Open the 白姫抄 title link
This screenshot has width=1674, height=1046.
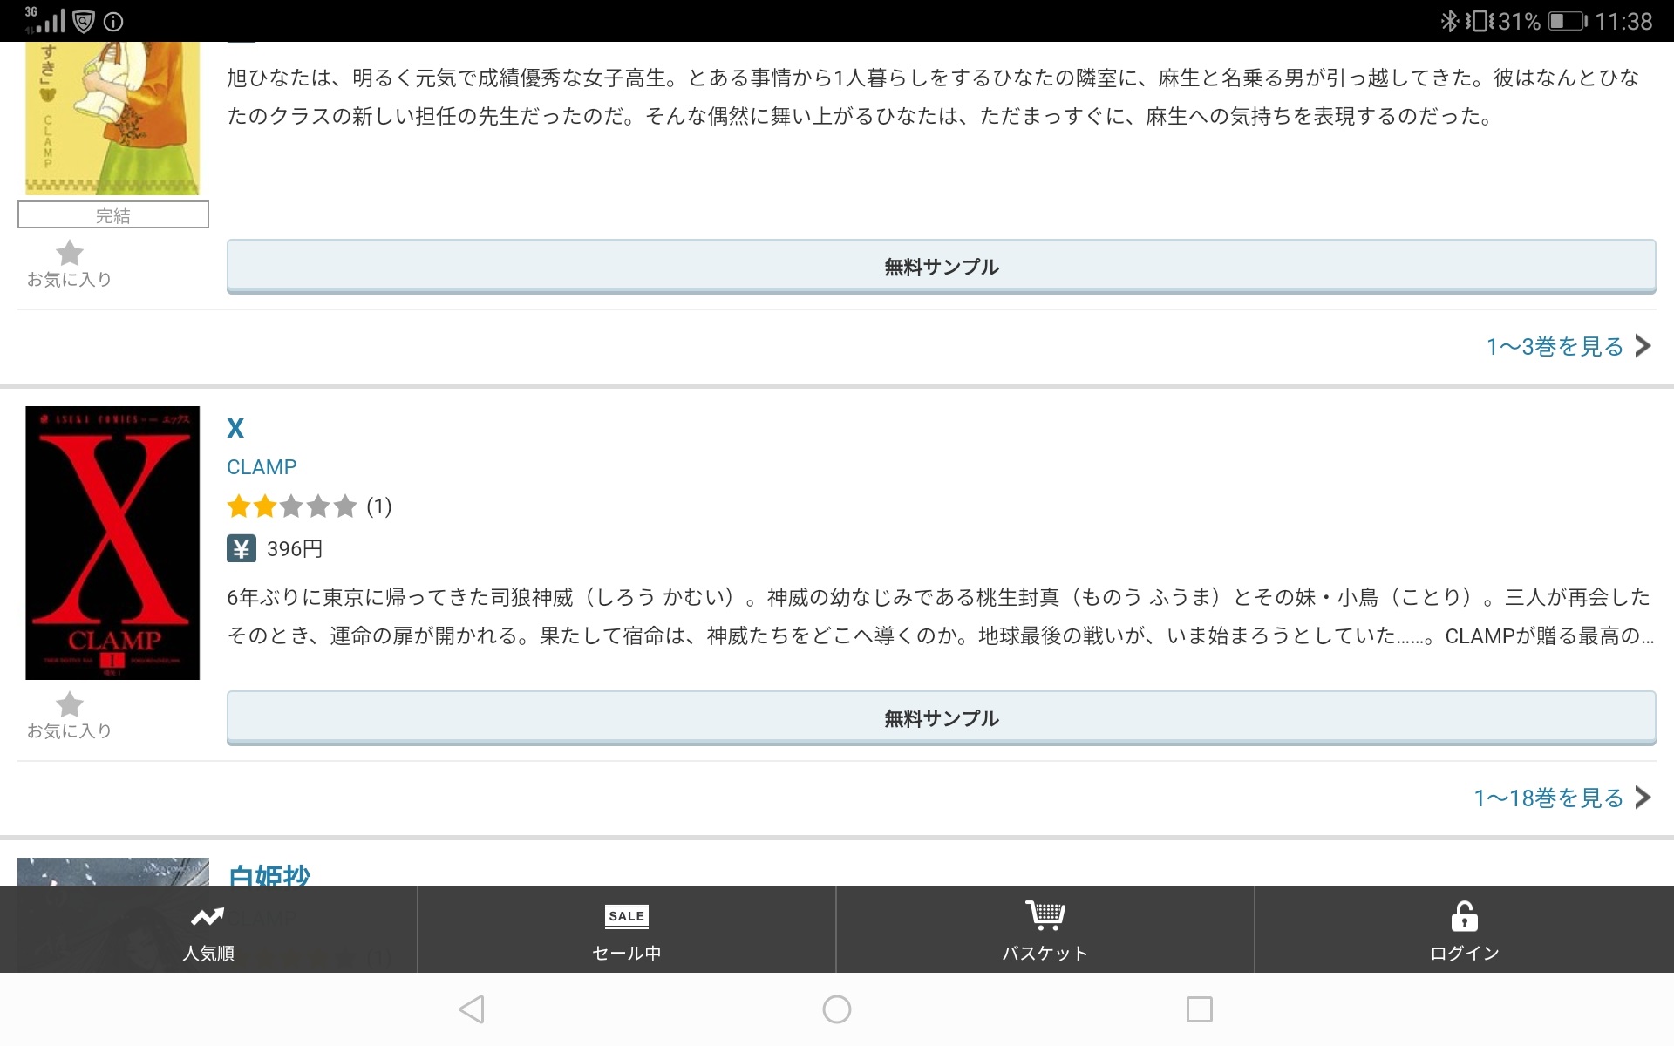point(269,874)
